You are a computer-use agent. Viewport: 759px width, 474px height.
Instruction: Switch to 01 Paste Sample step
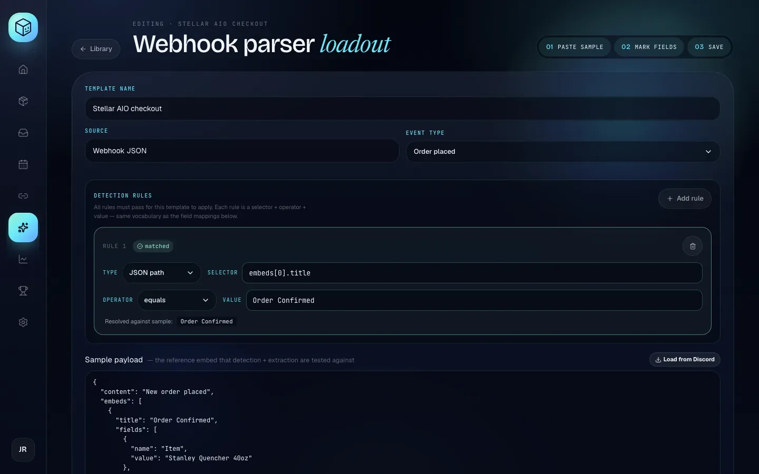575,47
